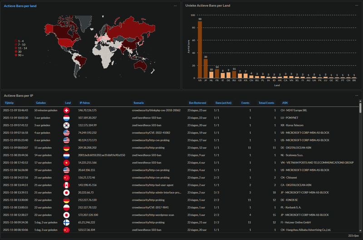The image size is (363, 240).
Task: Select the crowdsecurity/http-wordpress-scan scenario cell
Action: [153, 215]
